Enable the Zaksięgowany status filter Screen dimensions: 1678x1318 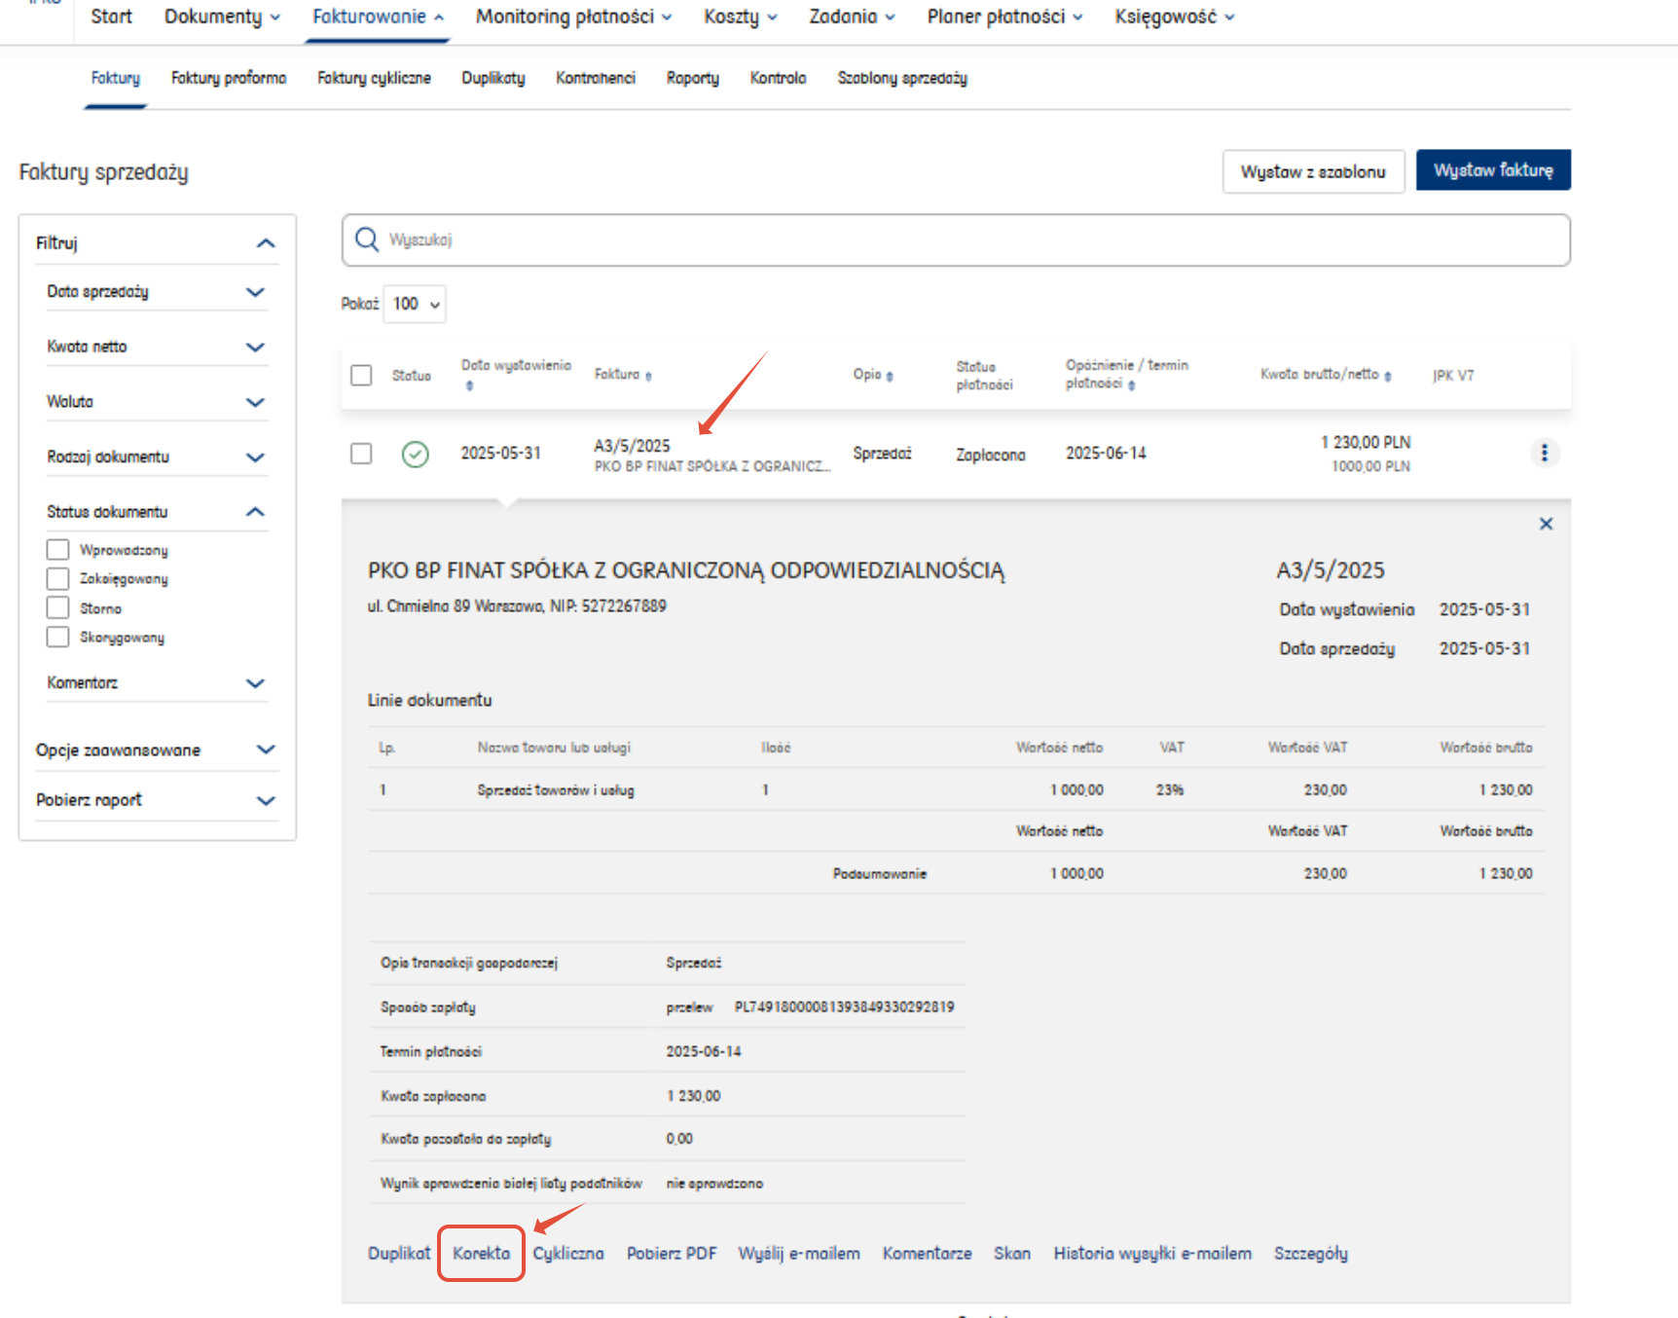pos(58,579)
